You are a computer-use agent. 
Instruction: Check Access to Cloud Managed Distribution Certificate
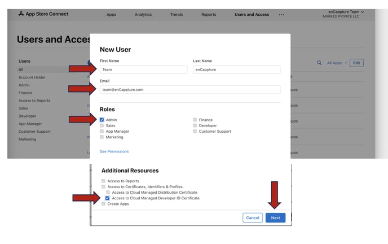coord(108,192)
